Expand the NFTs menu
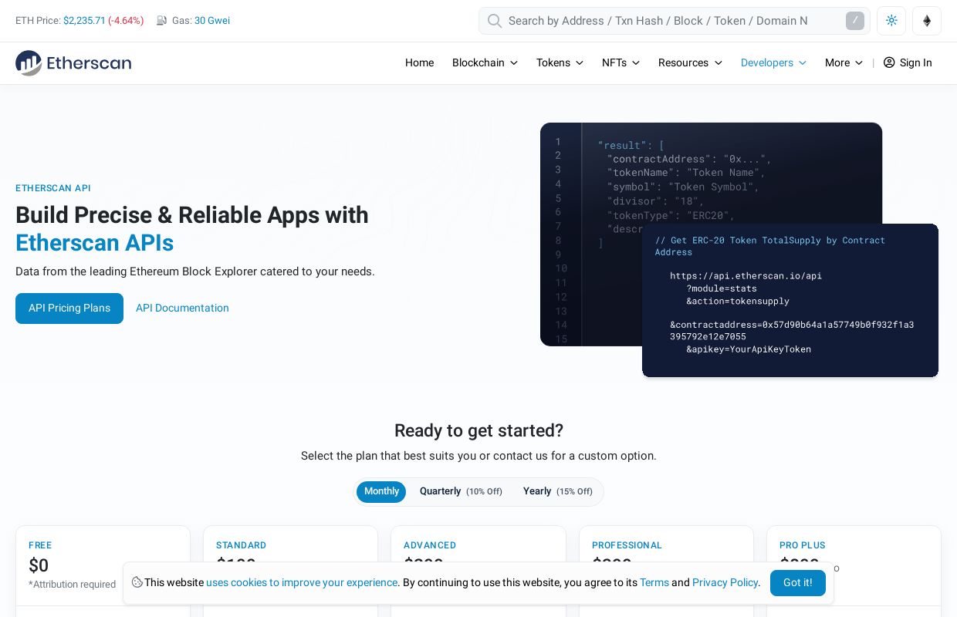Image resolution: width=957 pixels, height=617 pixels. coord(621,62)
